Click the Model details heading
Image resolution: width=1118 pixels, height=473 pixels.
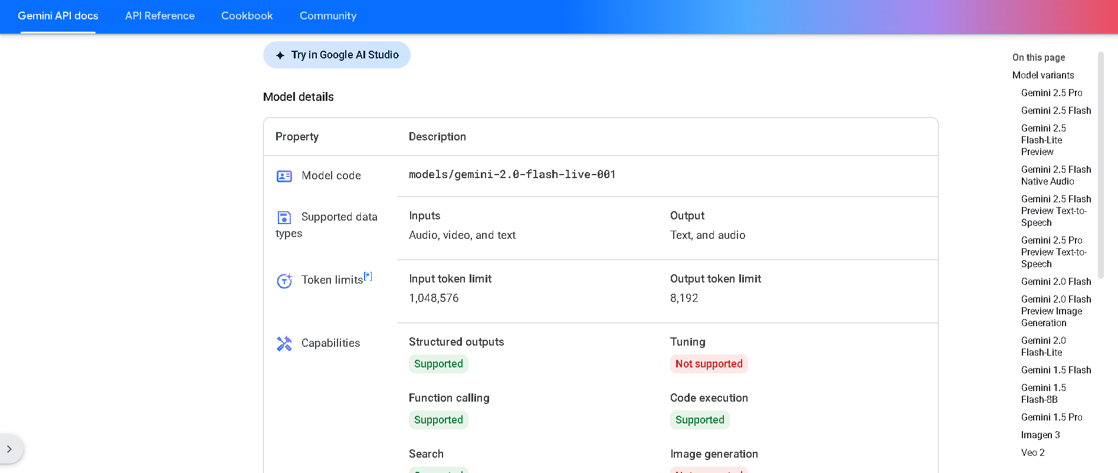(x=299, y=97)
